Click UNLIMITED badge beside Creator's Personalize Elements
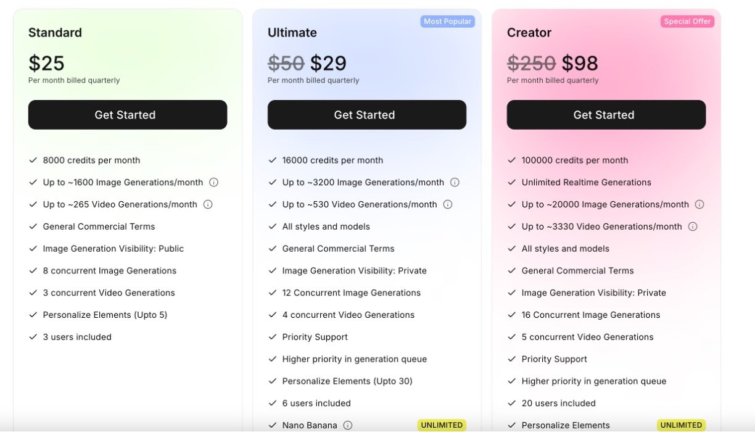 pos(681,425)
